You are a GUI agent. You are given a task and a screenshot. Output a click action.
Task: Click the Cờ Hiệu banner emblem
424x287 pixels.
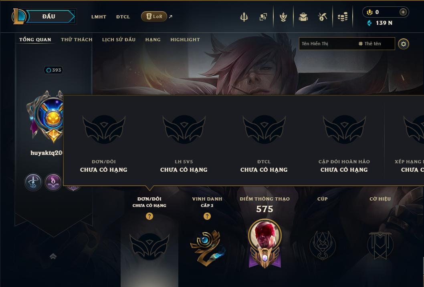tap(380, 245)
